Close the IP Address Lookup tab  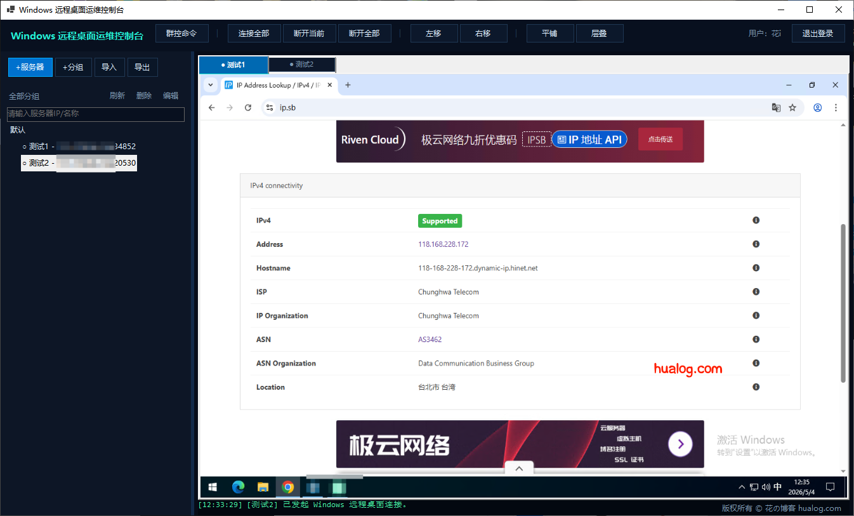(329, 85)
